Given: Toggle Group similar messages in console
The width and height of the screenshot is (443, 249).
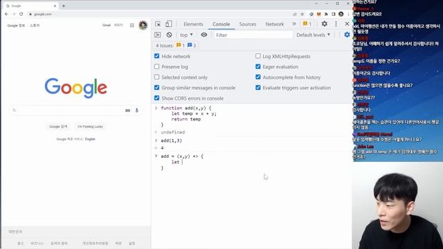Looking at the screenshot, I should (x=157, y=88).
